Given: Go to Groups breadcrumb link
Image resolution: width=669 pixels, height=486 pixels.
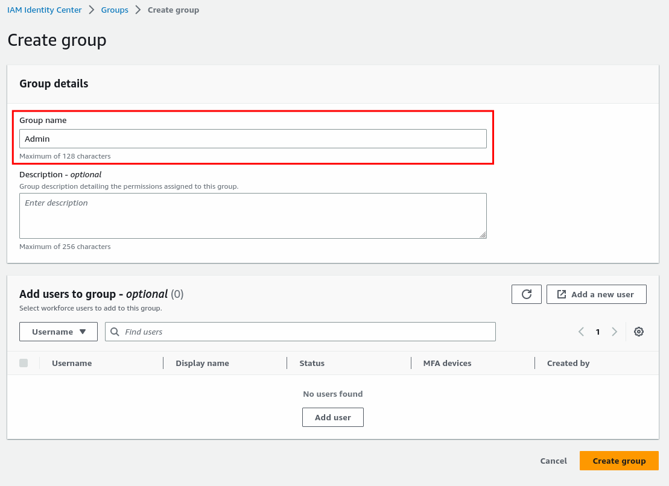Looking at the screenshot, I should (115, 10).
